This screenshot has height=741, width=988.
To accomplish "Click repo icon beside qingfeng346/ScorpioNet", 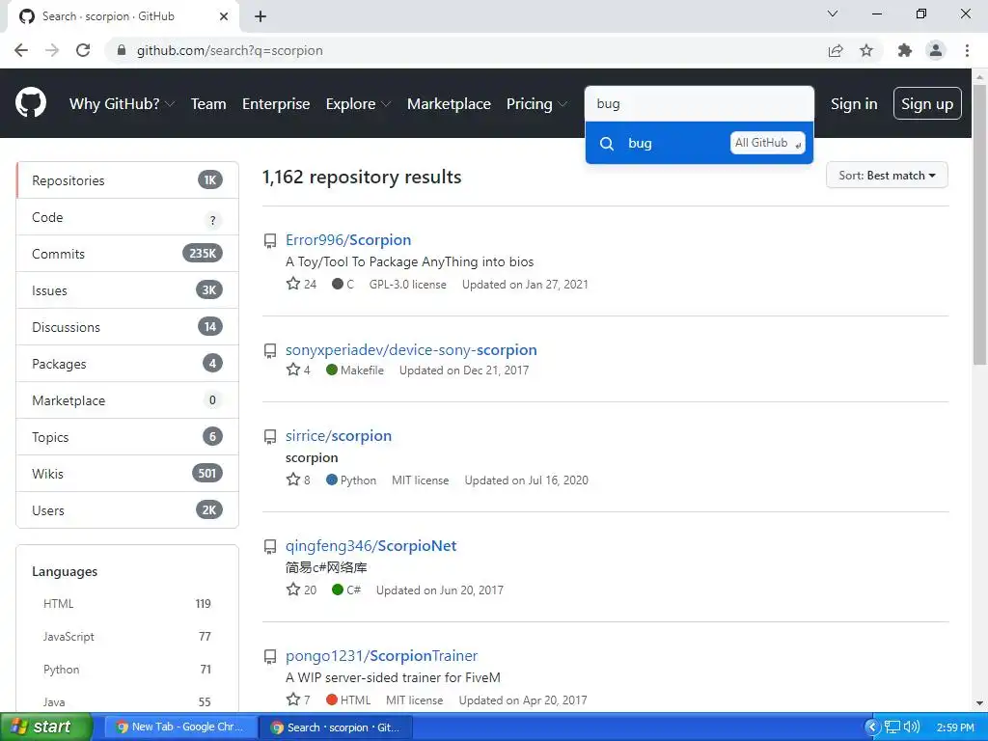I will coord(270,546).
